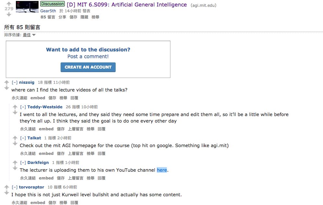
Task: Open the sort order dropdown
Action: tap(29, 35)
